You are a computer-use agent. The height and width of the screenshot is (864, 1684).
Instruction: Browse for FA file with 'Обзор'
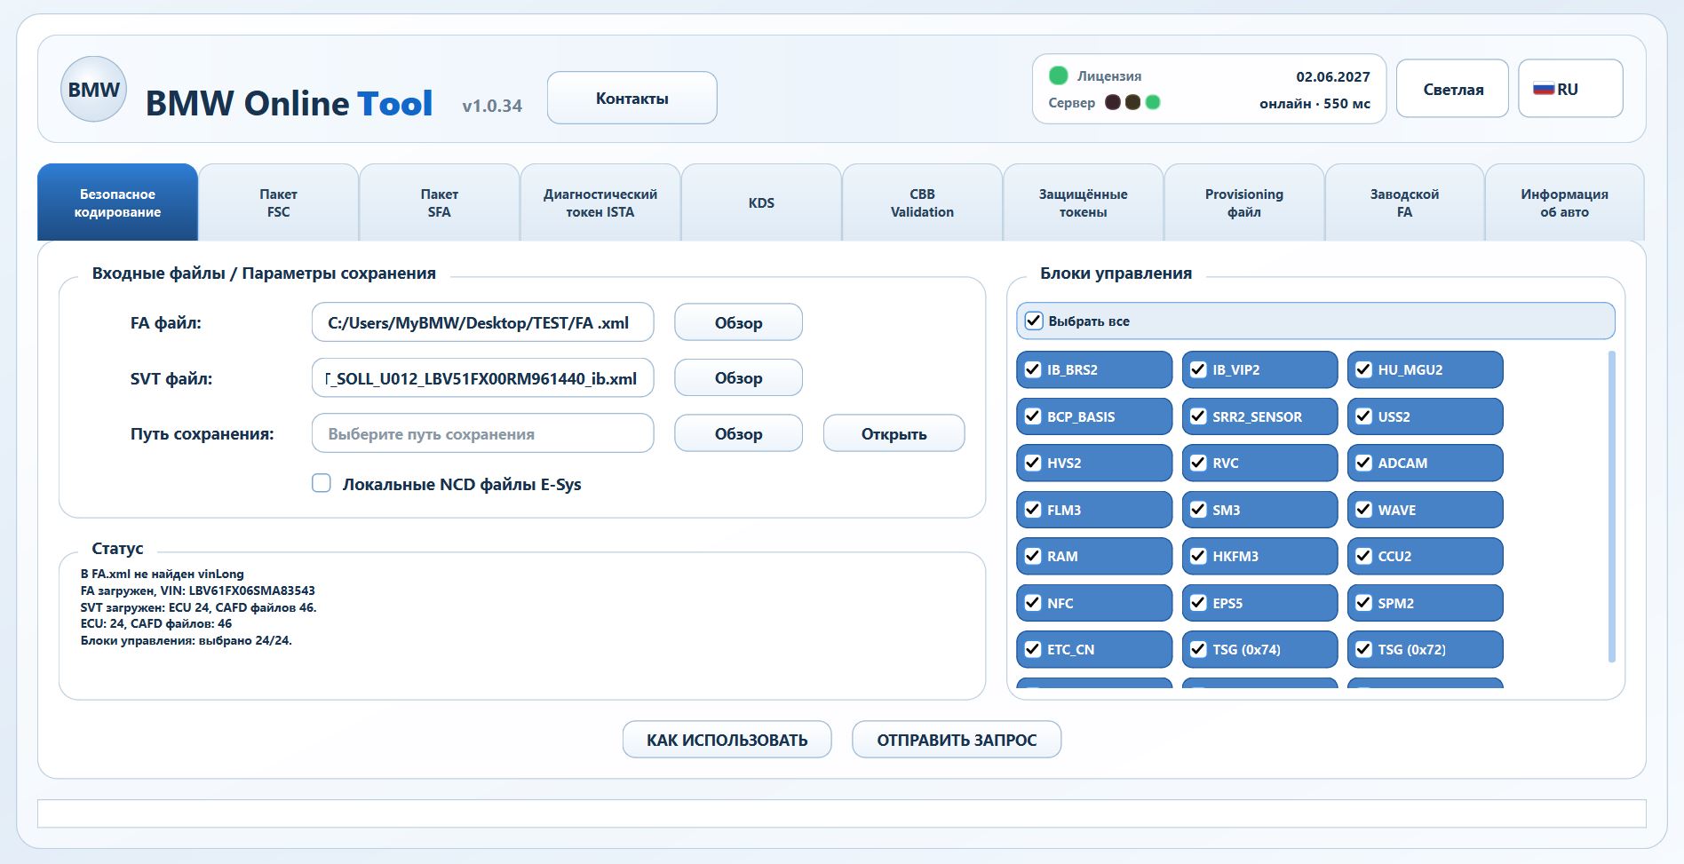[738, 322]
